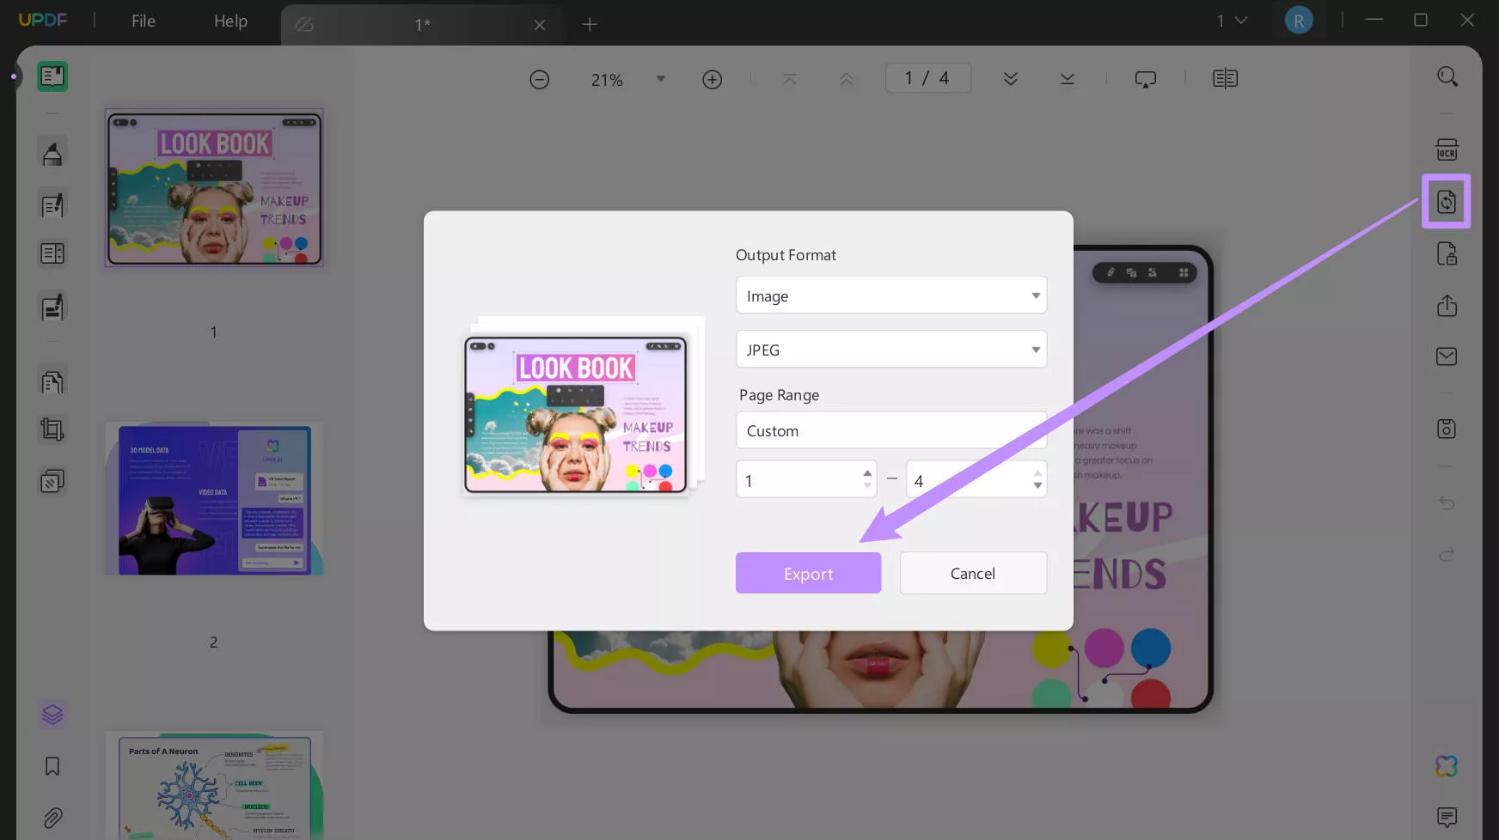Open the Help menu
Image resolution: width=1499 pixels, height=840 pixels.
[229, 21]
